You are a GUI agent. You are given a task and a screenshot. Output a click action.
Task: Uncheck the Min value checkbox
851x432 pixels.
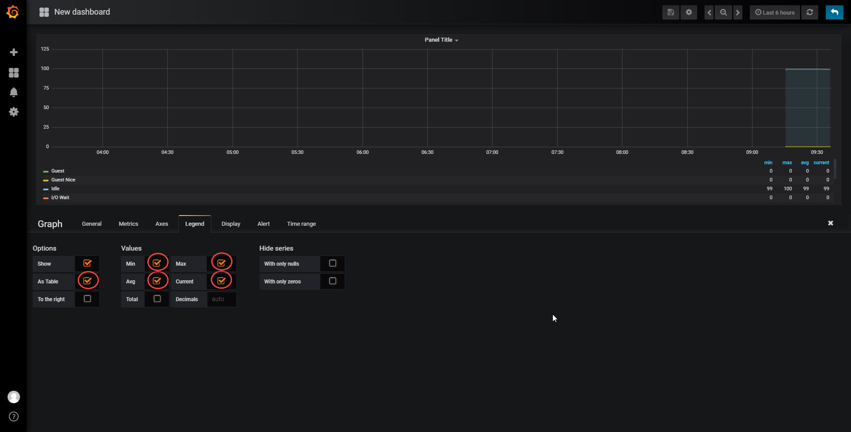click(157, 263)
